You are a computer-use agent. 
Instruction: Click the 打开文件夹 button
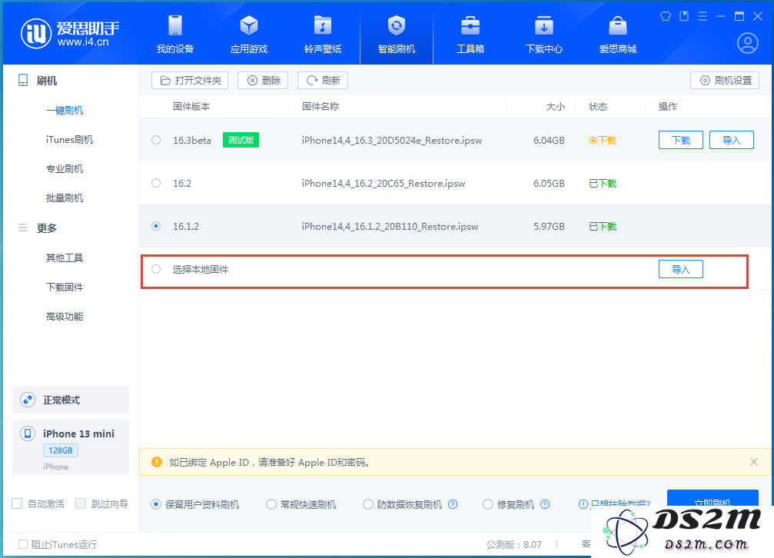coord(190,80)
